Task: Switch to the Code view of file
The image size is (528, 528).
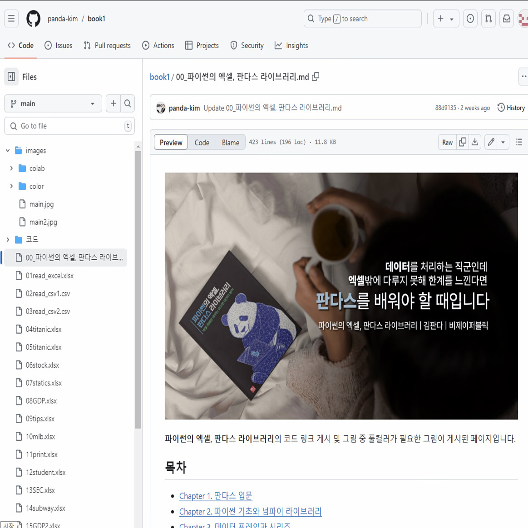Action: [202, 142]
